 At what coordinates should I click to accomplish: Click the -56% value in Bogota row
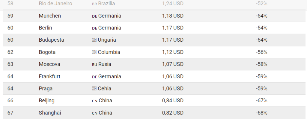[261, 52]
